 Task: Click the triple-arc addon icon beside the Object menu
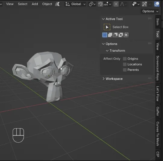point(58,4)
